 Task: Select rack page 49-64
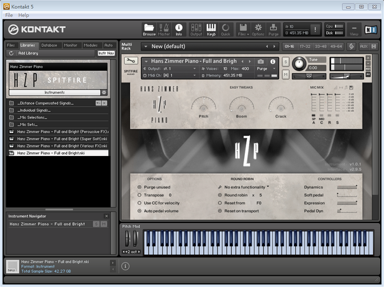tap(336, 47)
